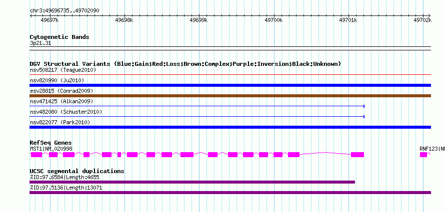This screenshot has width=445, height=212.
Task: Select the thick blue bar for nsv822077
Action: click(x=230, y=127)
